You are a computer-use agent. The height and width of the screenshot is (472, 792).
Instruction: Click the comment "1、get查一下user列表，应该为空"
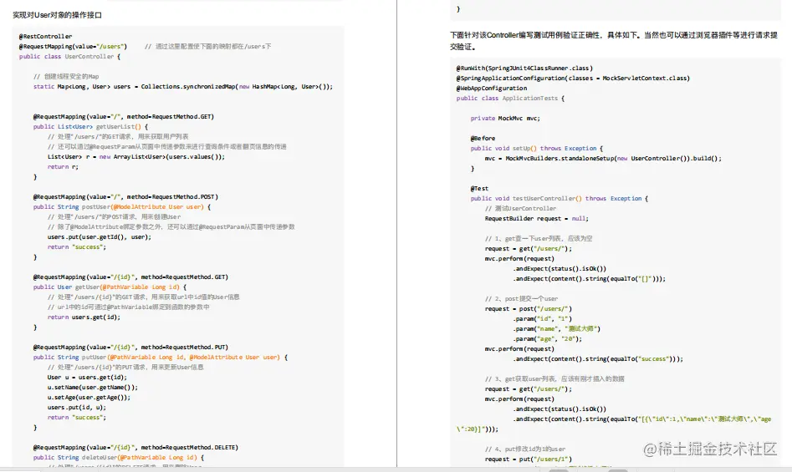539,239
